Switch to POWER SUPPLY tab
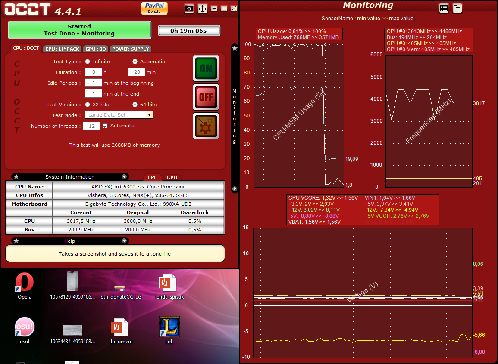The width and height of the screenshot is (498, 364). click(x=131, y=49)
